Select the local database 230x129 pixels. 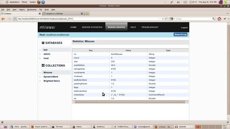46,58
